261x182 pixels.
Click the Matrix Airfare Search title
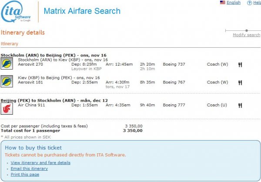pos(82,11)
